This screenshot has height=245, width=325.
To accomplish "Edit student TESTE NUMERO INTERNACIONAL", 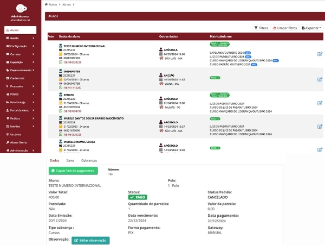I will pos(320,54).
